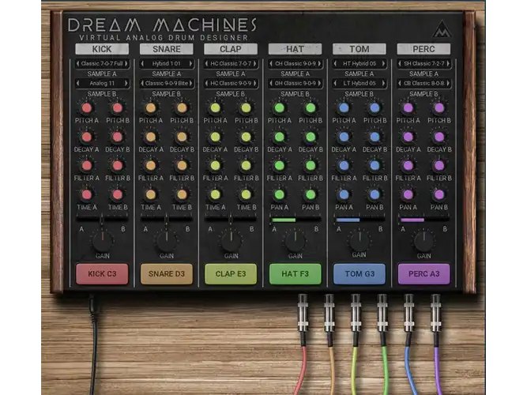Click the CLAP Pitch B knob
The image size is (527, 395).
(x=246, y=108)
